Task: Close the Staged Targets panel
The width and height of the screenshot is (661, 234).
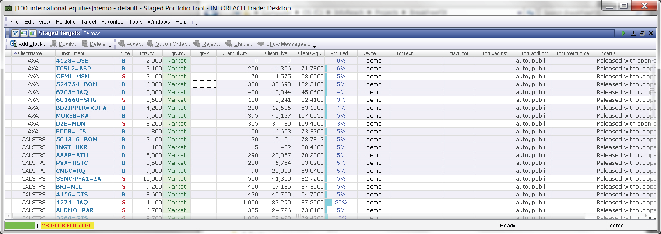Action: click(651, 33)
